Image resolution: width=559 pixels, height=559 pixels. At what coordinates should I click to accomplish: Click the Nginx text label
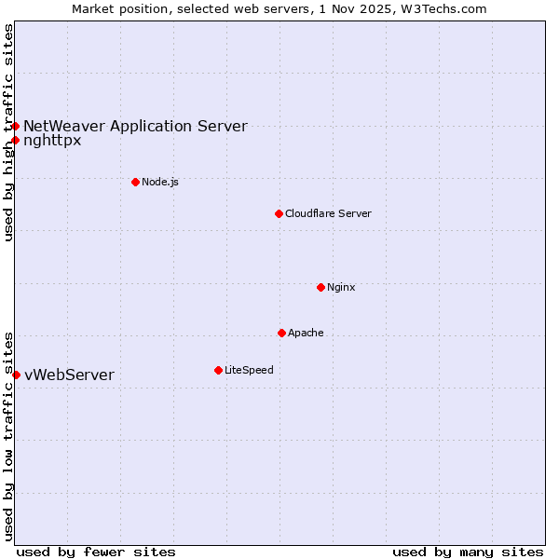[341, 287]
